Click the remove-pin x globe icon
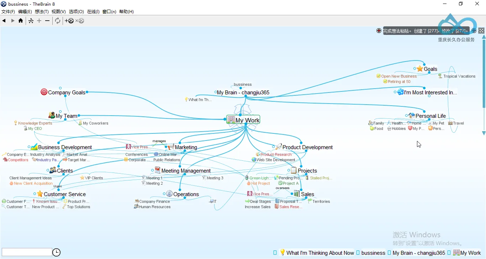Viewport: 486px width, 259px height. 79,21
